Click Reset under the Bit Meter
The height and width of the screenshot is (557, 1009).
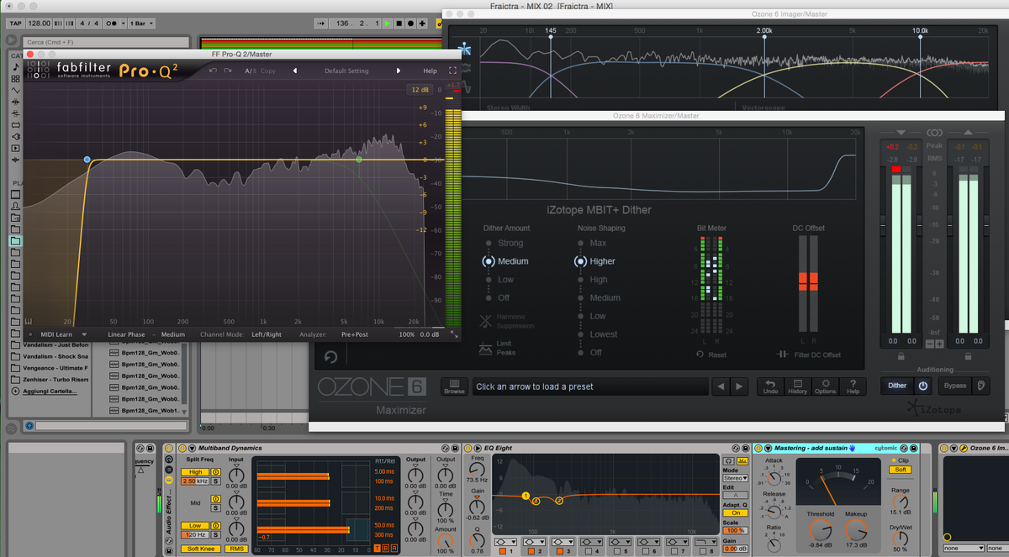pyautogui.click(x=711, y=355)
